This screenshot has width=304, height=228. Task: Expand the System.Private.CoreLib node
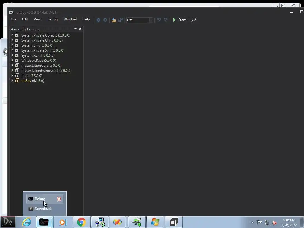(12, 35)
